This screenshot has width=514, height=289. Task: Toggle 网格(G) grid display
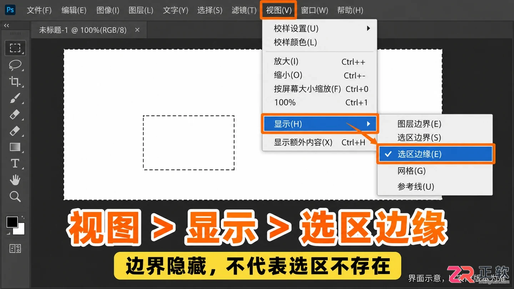(435, 171)
